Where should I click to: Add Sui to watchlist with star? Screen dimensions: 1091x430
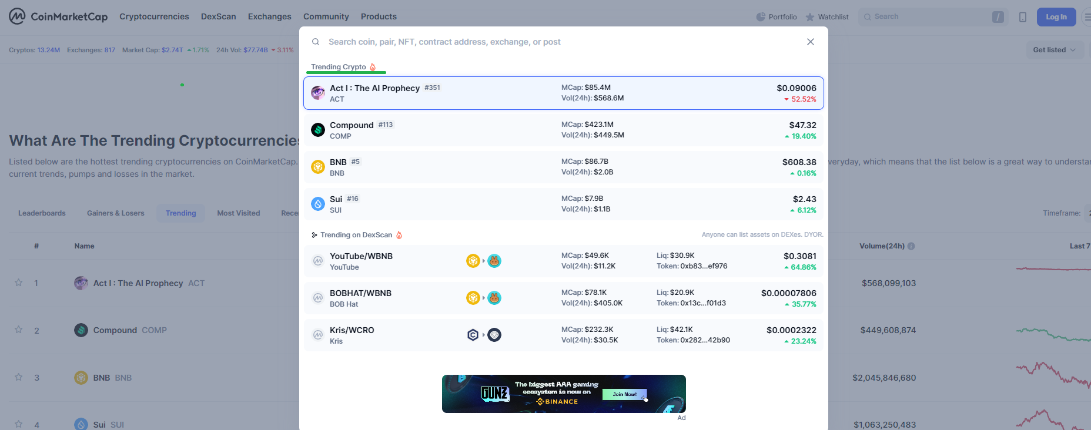point(19,424)
